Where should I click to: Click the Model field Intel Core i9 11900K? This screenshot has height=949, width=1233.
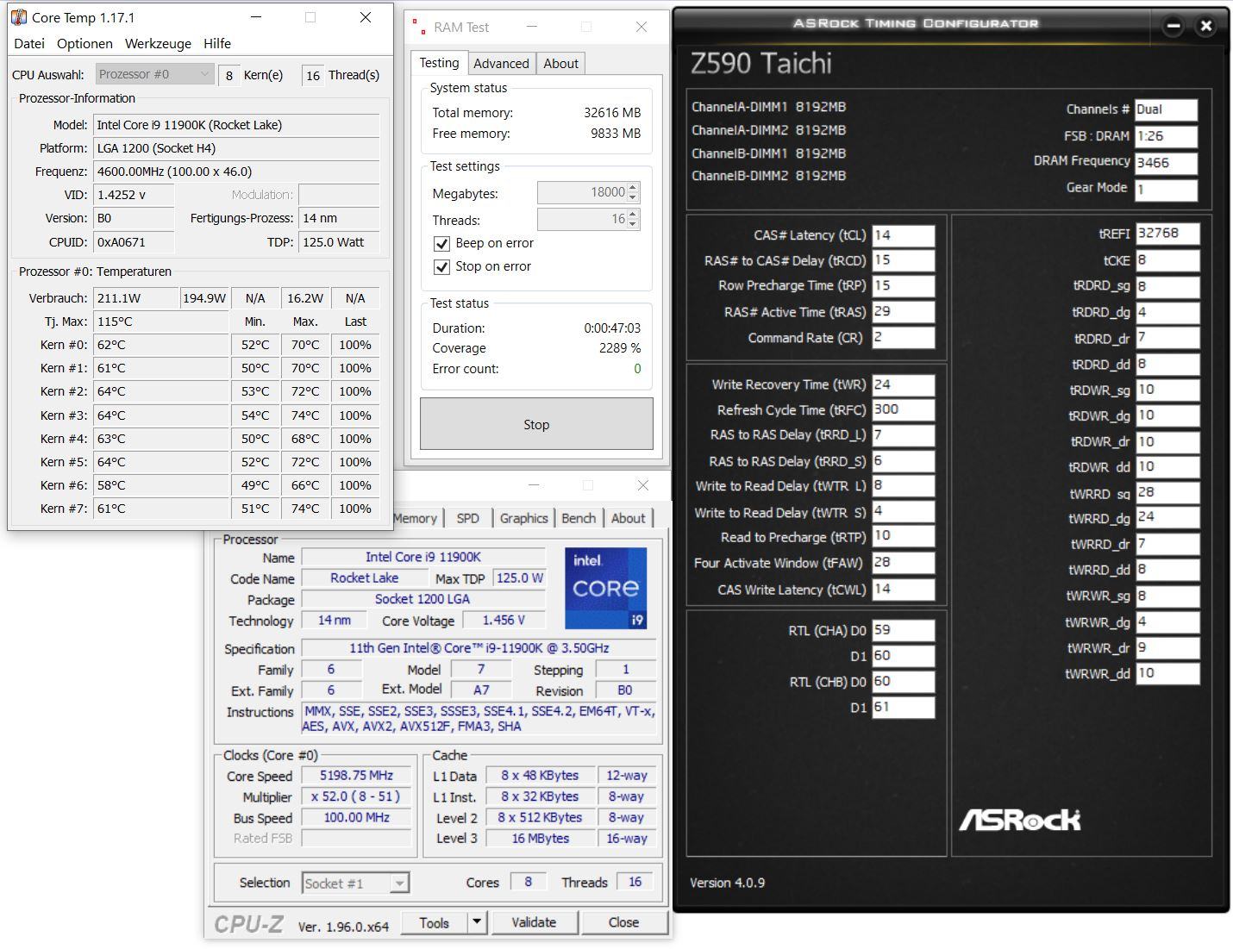pyautogui.click(x=236, y=125)
